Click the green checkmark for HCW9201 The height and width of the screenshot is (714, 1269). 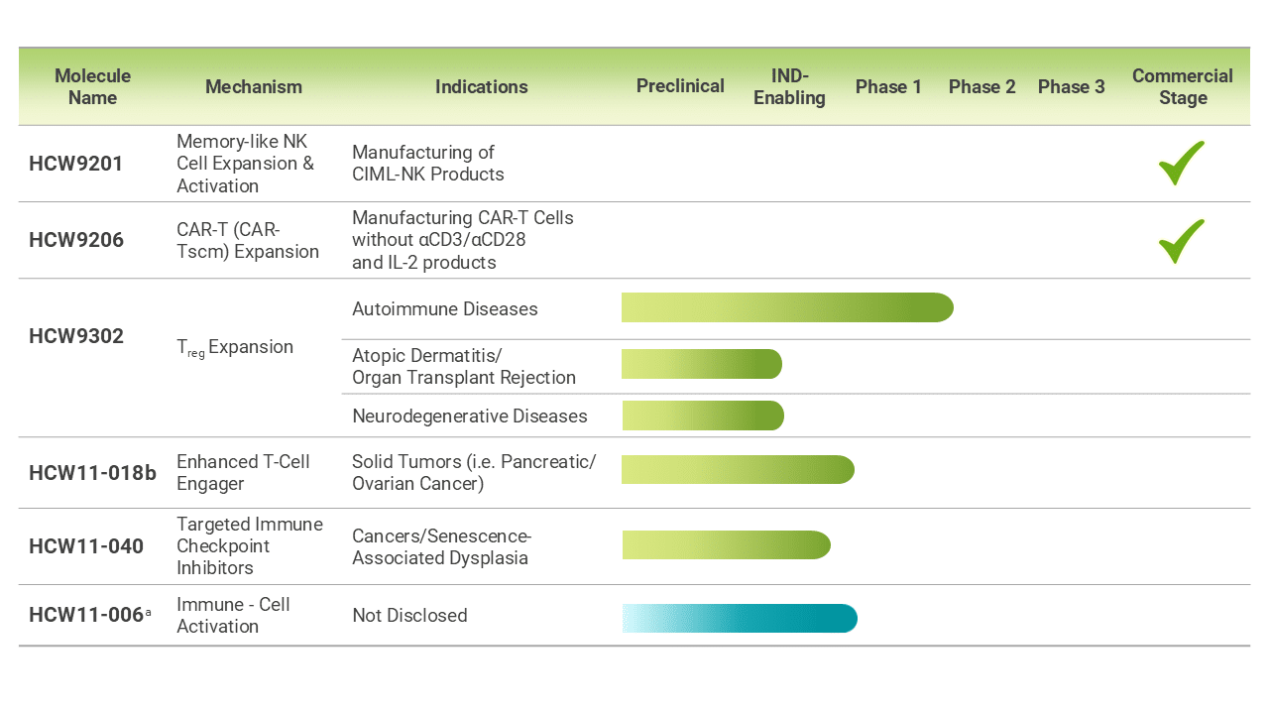point(1182,164)
